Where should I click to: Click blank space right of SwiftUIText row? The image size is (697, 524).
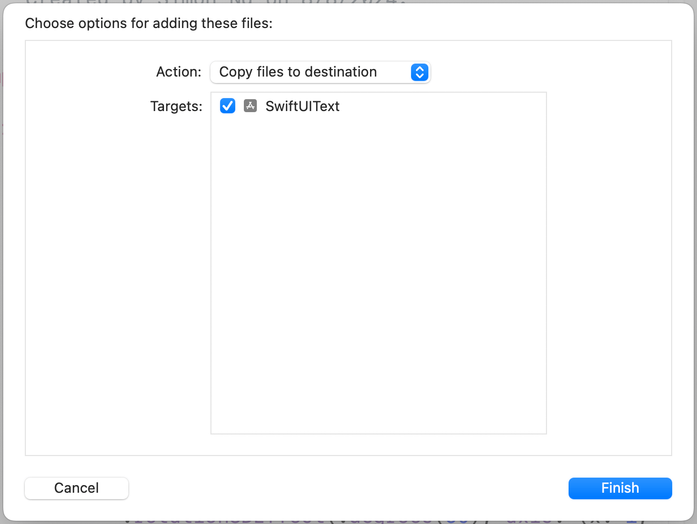click(442, 106)
